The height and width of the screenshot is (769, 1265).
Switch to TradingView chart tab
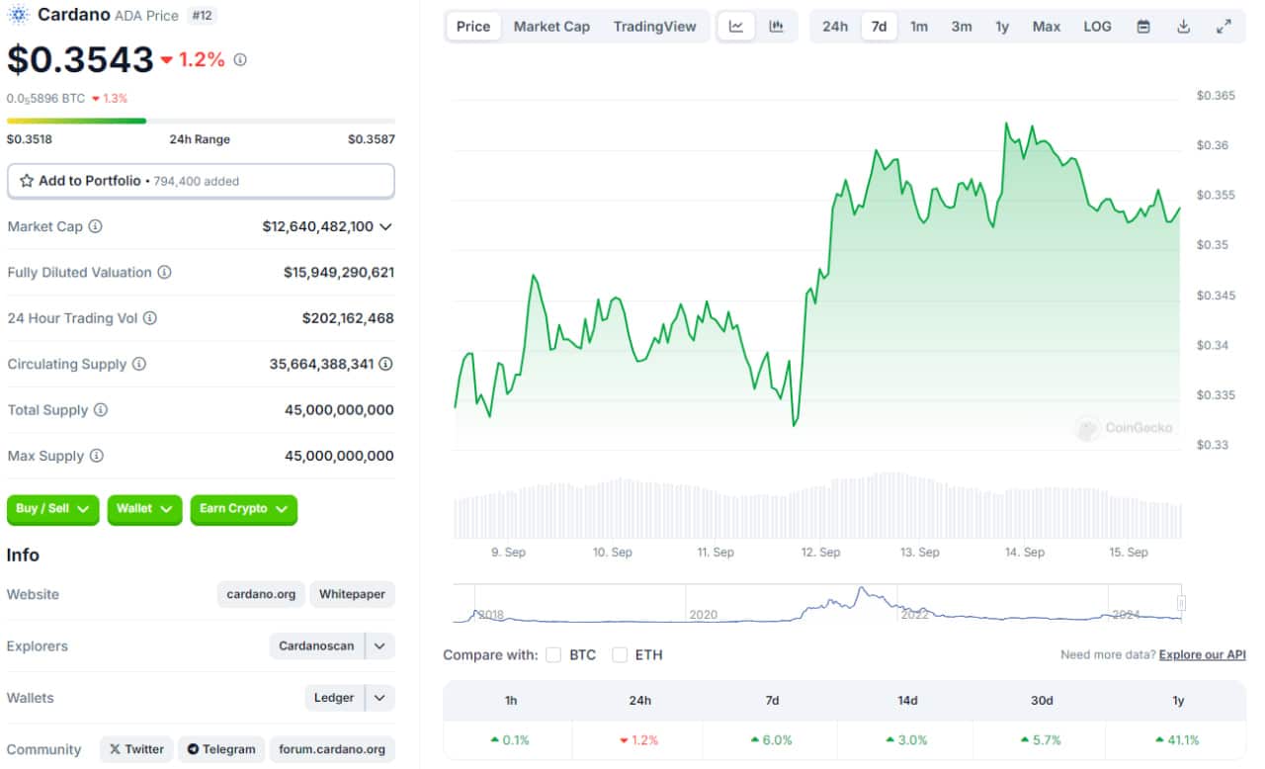(x=654, y=27)
